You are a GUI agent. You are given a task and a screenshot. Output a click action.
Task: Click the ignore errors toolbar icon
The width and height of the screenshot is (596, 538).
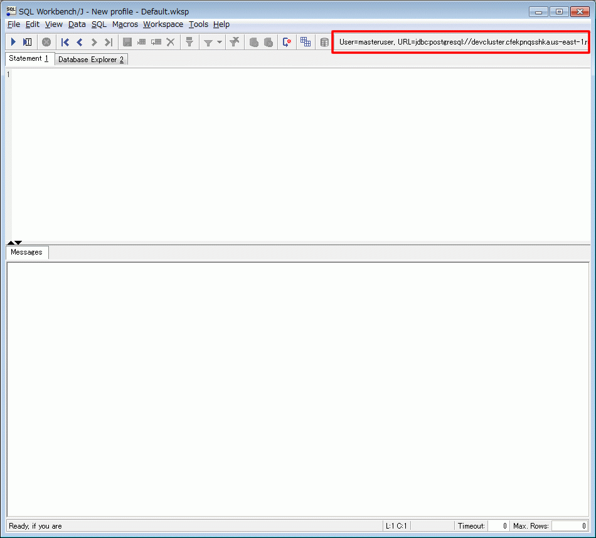click(x=287, y=42)
